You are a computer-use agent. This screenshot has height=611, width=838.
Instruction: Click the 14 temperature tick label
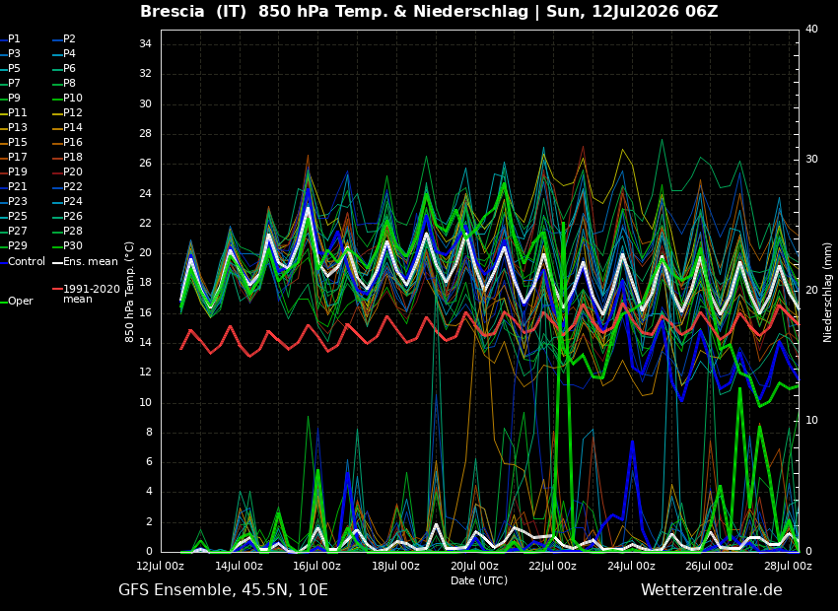145,342
